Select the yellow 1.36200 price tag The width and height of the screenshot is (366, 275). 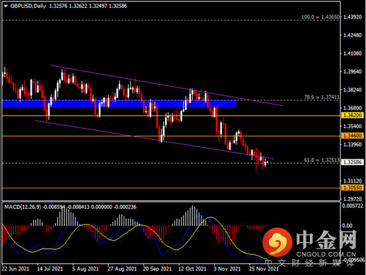coord(352,115)
